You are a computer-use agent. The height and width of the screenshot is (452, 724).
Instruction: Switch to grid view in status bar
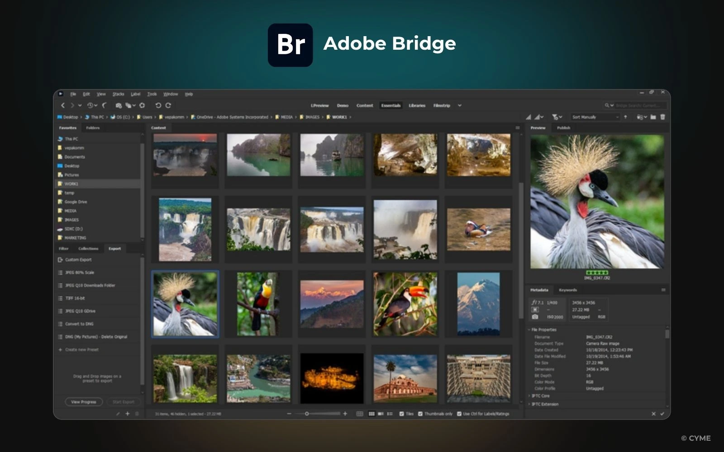361,413
